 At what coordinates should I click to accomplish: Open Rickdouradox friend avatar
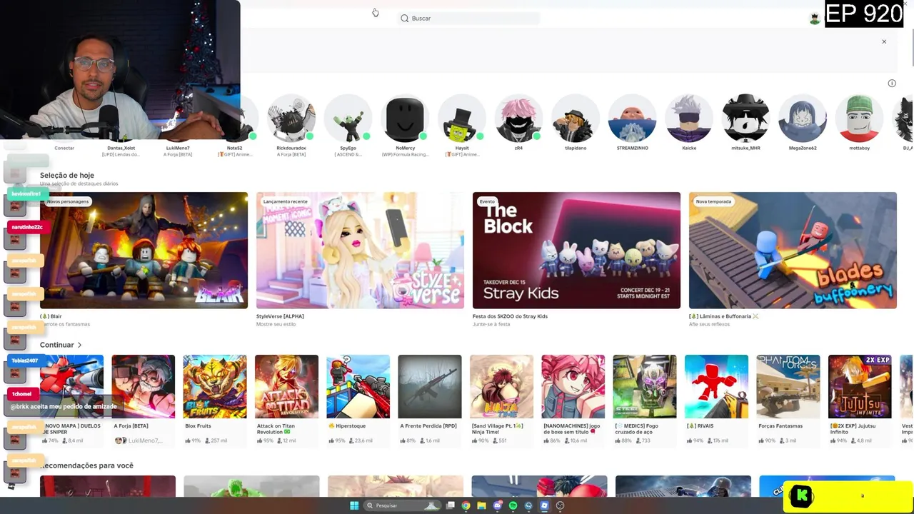point(291,119)
